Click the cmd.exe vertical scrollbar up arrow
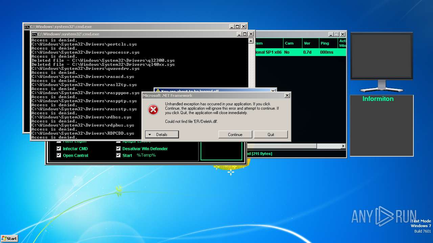The height and width of the screenshot is (243, 433). pos(251,41)
